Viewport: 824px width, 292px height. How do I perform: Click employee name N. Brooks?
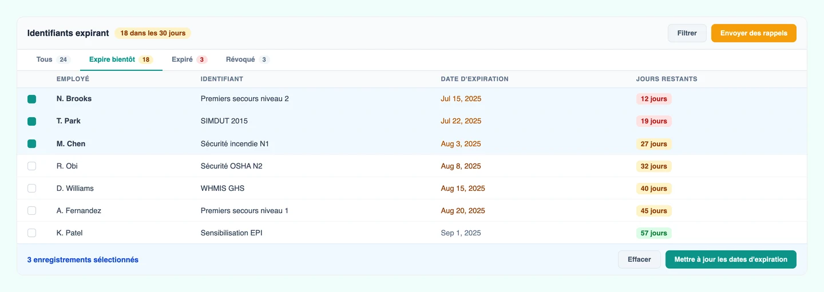point(74,99)
